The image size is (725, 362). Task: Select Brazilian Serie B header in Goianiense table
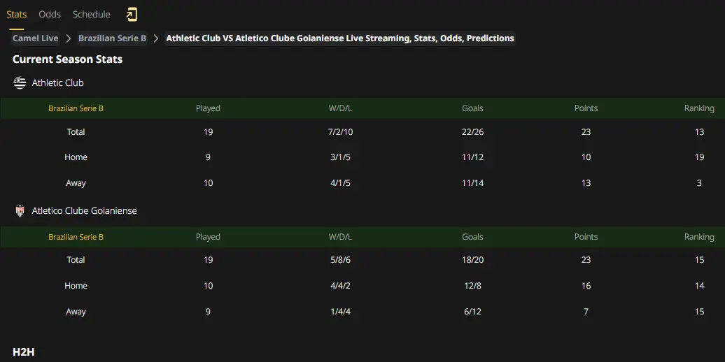[x=76, y=237]
